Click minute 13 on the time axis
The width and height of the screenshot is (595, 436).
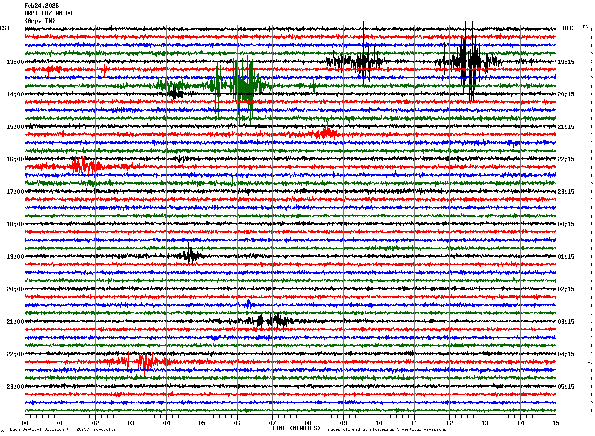(x=485, y=423)
